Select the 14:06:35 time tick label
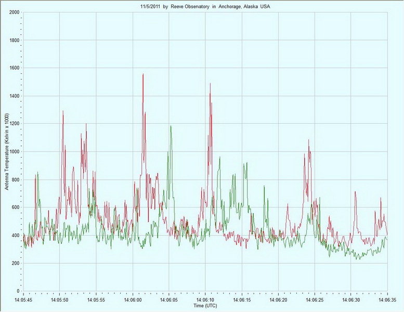The image size is (404, 312). click(x=387, y=300)
